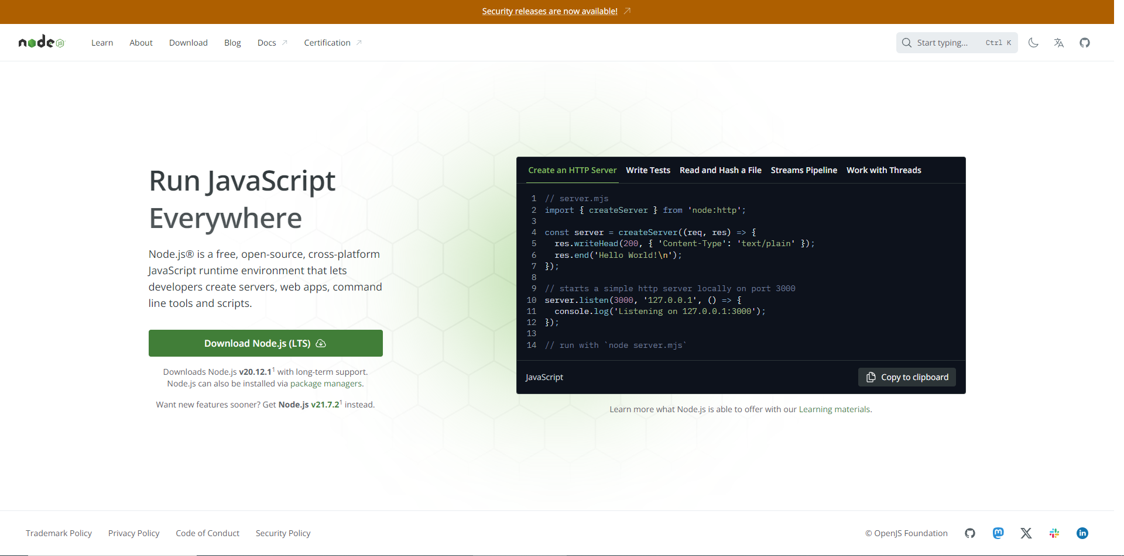
Task: Click the external-link arrow next to Certification
Action: pyautogui.click(x=359, y=43)
